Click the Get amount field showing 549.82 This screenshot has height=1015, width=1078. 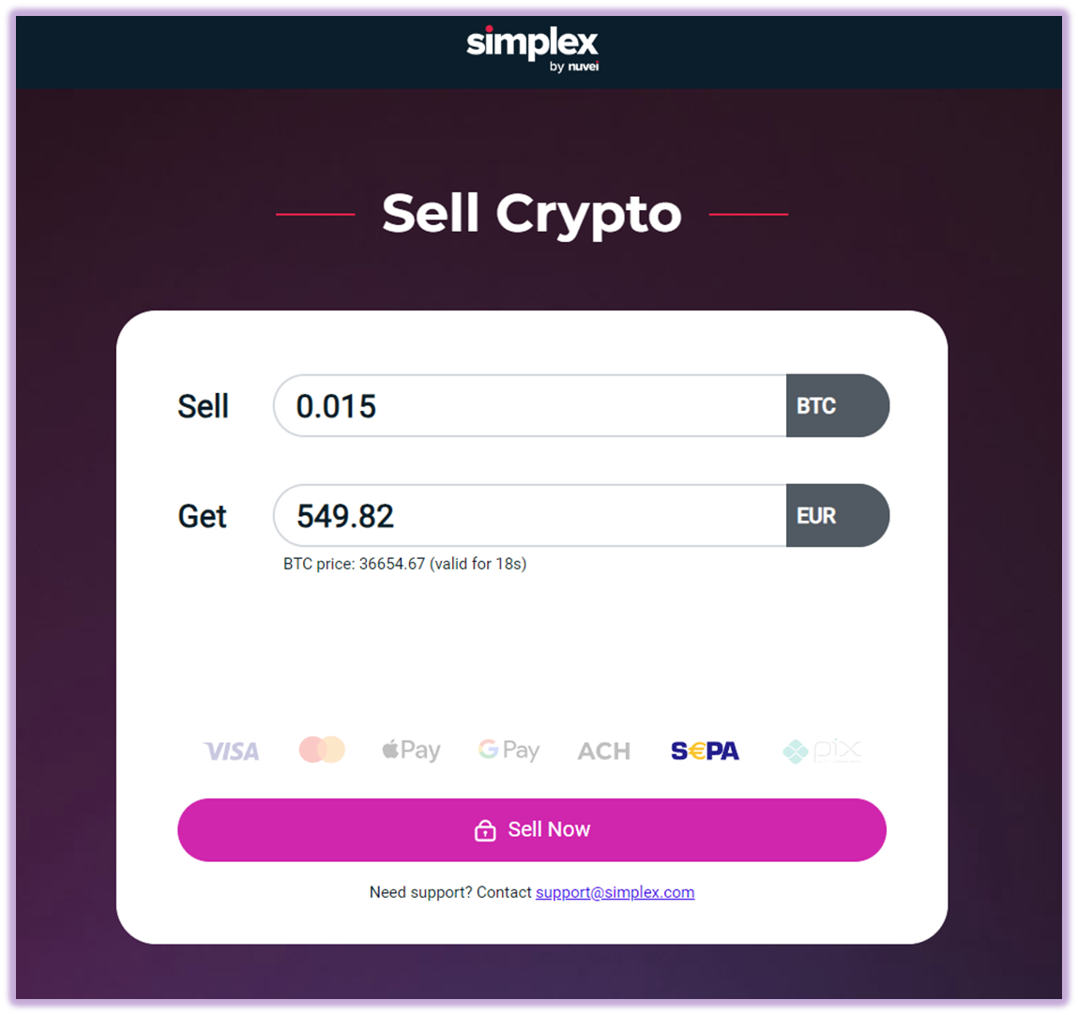point(530,515)
